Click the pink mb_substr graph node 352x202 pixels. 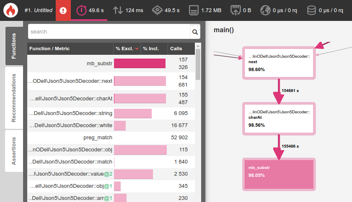coord(279,174)
